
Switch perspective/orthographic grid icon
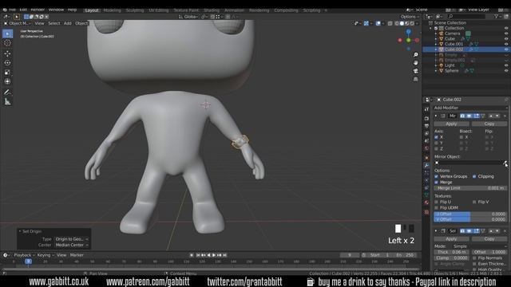pyautogui.click(x=415, y=79)
